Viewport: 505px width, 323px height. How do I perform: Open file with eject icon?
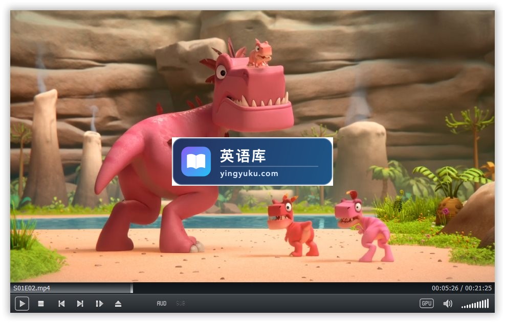point(118,304)
